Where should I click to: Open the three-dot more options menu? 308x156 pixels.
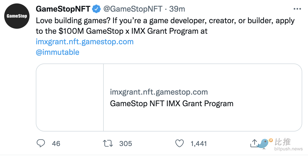coord(297,9)
